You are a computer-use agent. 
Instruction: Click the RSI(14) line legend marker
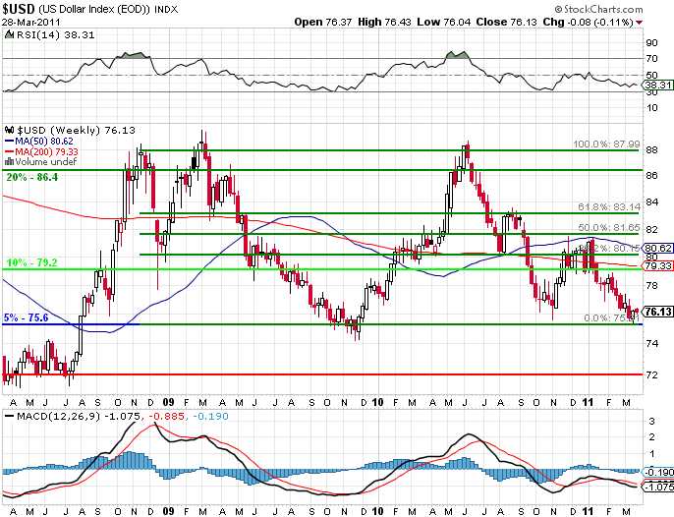point(9,34)
